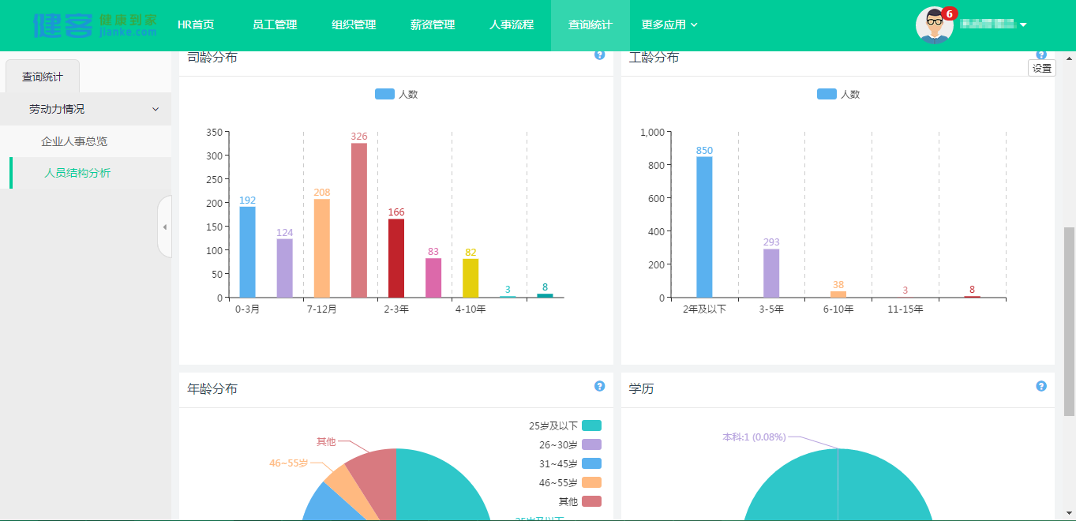Image resolution: width=1076 pixels, height=521 pixels.
Task: Click the orange bar with value 208
Action: pos(321,248)
